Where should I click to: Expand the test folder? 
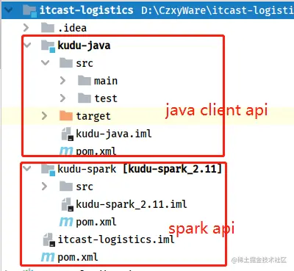[62, 98]
